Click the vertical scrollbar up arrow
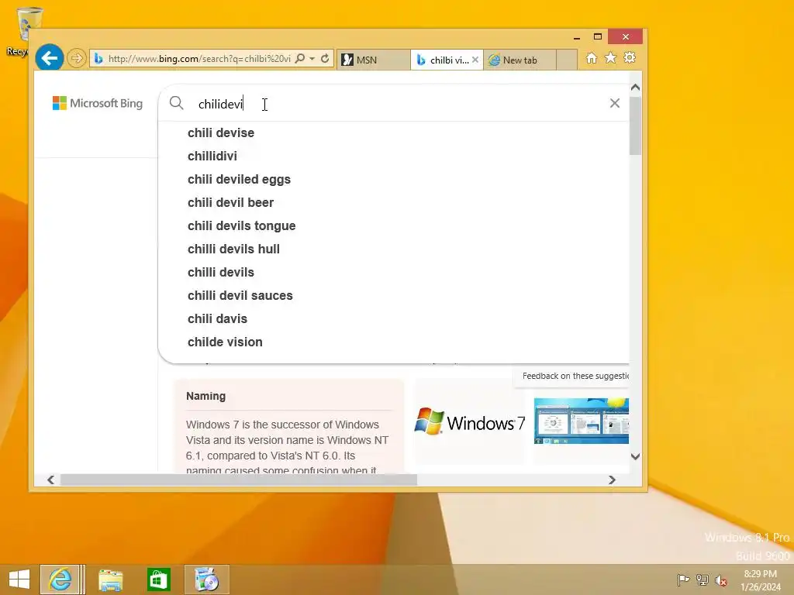794x595 pixels. coord(636,87)
